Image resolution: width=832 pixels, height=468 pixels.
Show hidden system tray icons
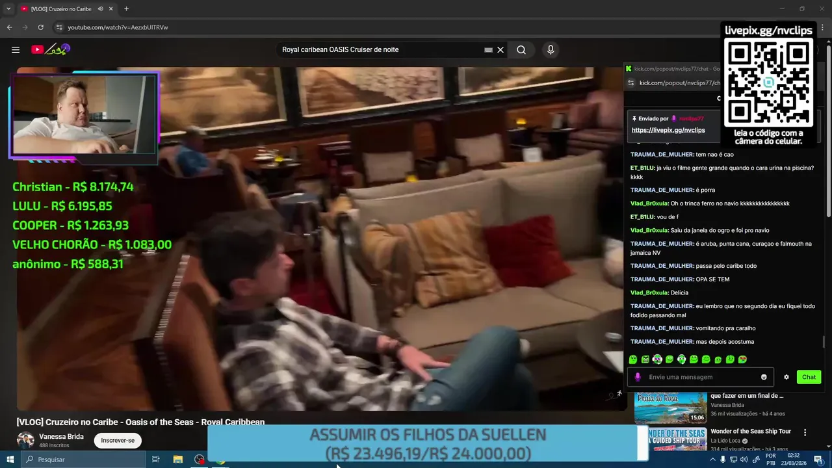(712, 460)
